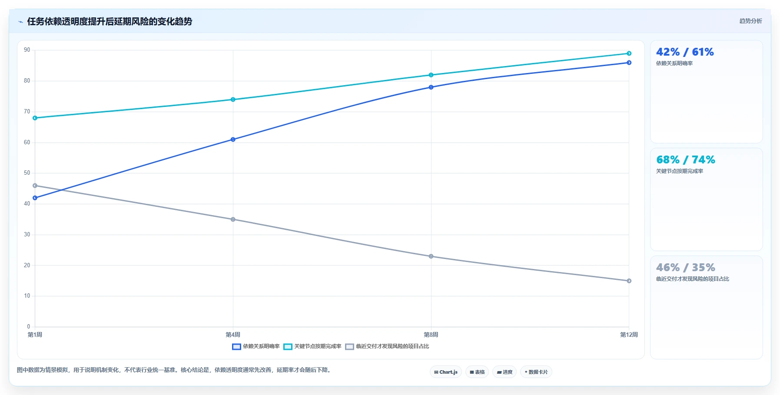Open the 68% / 74% stat card

tap(706, 199)
